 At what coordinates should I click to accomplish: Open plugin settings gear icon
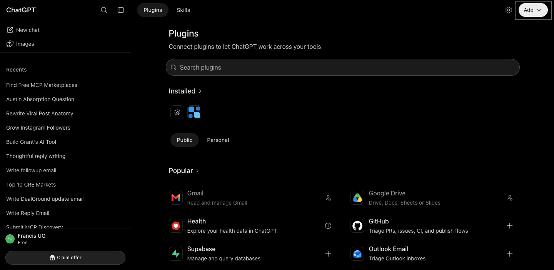pos(509,10)
